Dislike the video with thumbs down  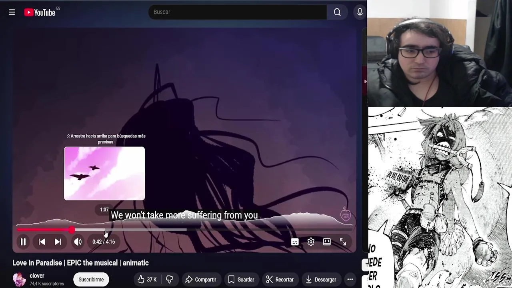point(169,280)
